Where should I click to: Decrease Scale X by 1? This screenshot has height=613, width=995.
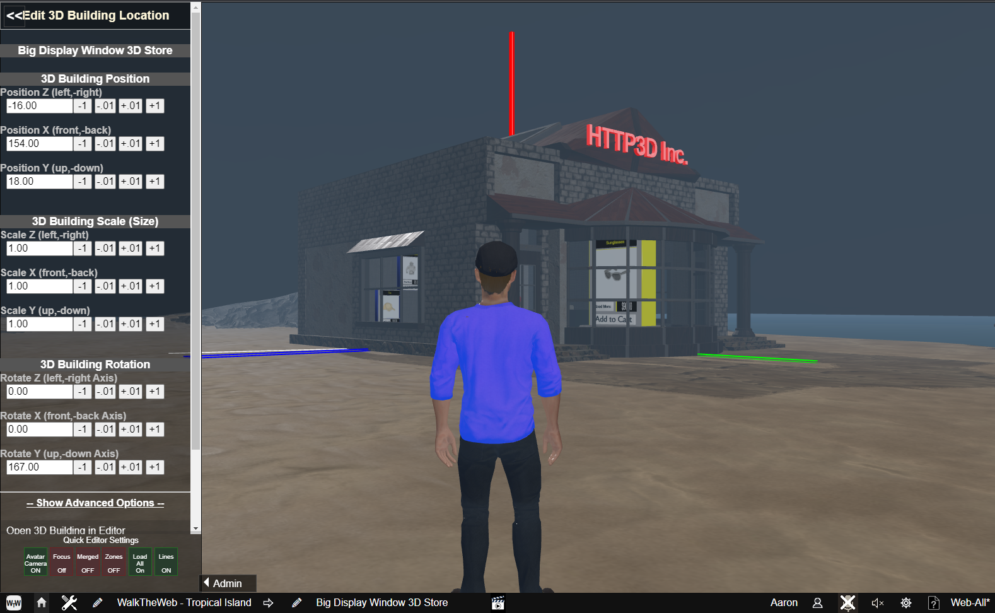[83, 286]
